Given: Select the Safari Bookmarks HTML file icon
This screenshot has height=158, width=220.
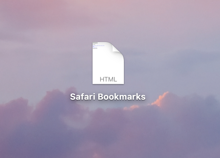Looking at the screenshot, I should pos(108,63).
